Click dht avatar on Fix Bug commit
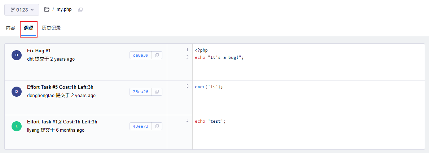The height and width of the screenshot is (153, 429). click(x=17, y=55)
